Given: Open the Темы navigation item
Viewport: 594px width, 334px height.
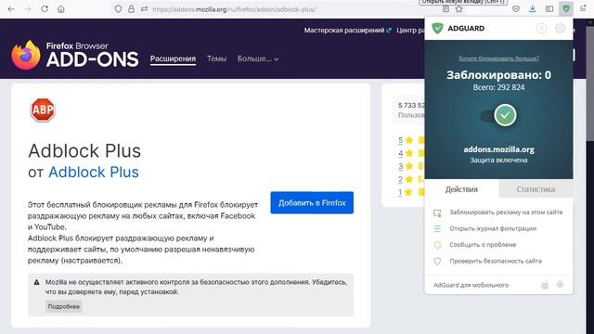Looking at the screenshot, I should pos(216,58).
